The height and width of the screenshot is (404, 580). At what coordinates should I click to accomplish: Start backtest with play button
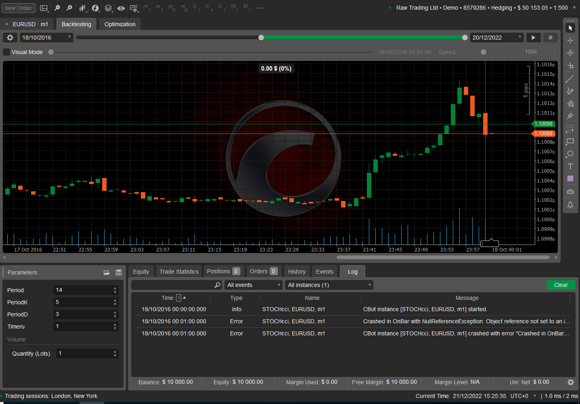pyautogui.click(x=533, y=38)
